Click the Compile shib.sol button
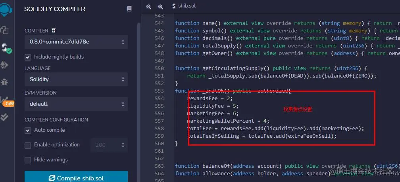 coord(76,177)
